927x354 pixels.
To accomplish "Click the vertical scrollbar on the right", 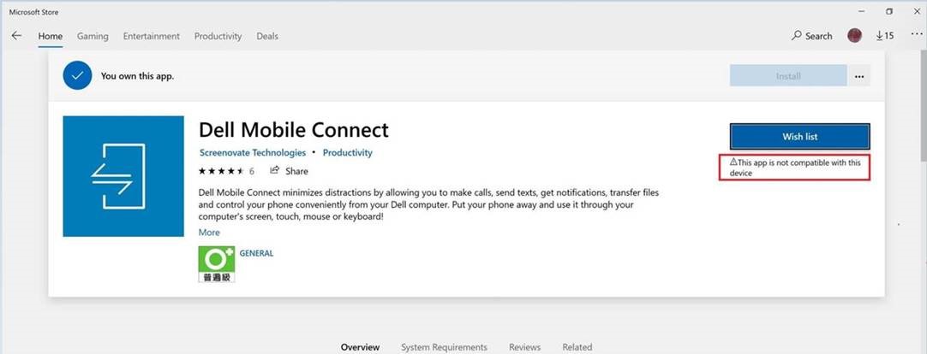I will (x=921, y=111).
